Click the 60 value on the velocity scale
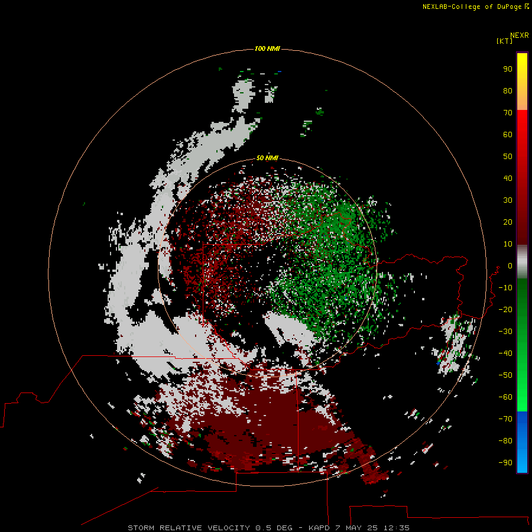Screen dimensions: 532x532 [x=508, y=134]
